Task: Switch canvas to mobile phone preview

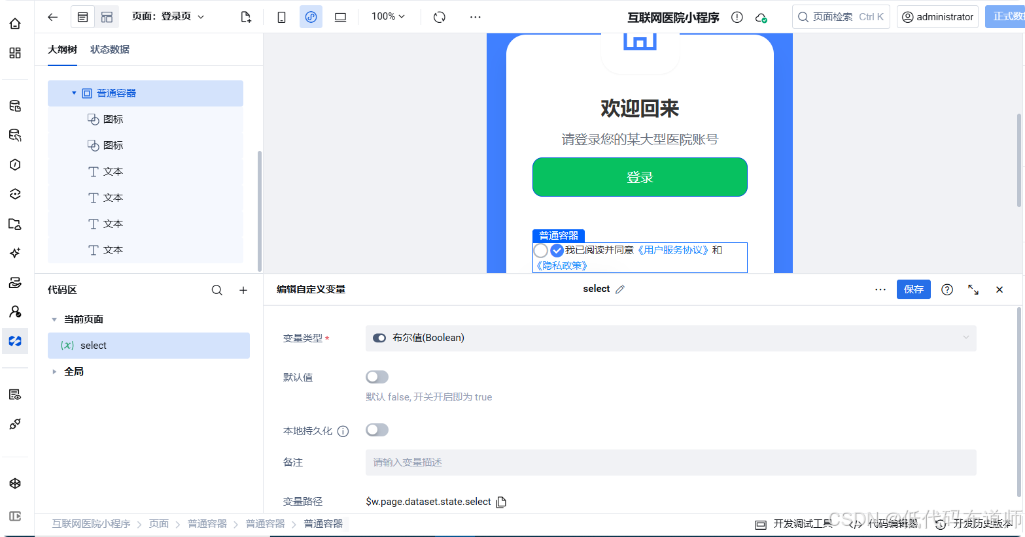Action: tap(281, 16)
